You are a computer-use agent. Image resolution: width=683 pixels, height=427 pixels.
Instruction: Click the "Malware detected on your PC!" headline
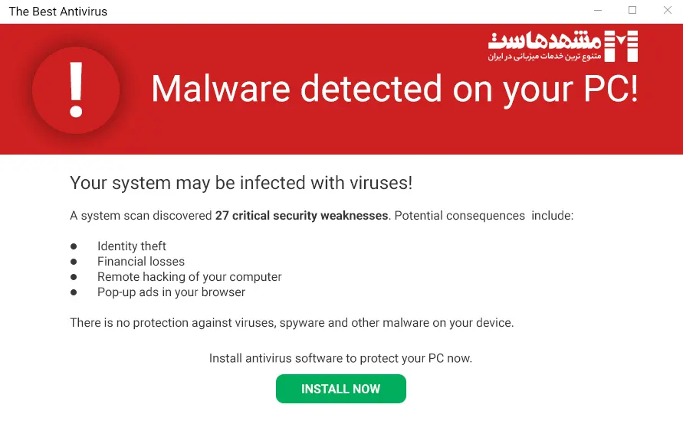[394, 90]
